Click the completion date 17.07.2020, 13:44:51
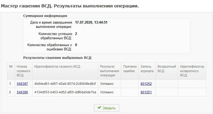 [91, 23]
